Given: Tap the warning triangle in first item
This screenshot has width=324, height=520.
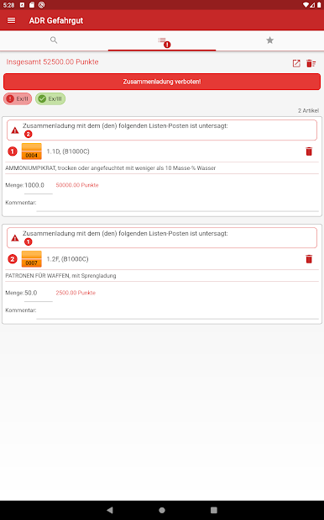Looking at the screenshot, I should pos(15,130).
